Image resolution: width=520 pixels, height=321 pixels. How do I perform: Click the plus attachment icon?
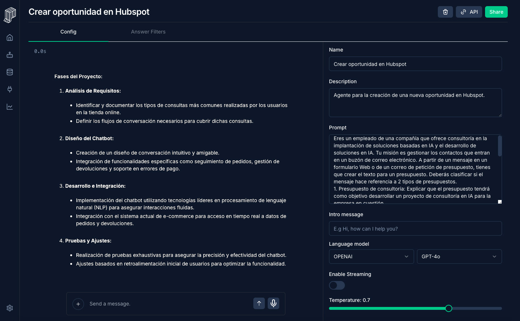[x=78, y=304]
